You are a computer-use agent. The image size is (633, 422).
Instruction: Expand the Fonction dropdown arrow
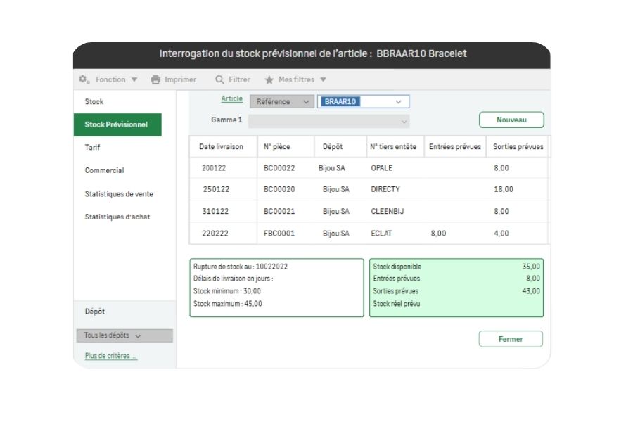click(134, 79)
